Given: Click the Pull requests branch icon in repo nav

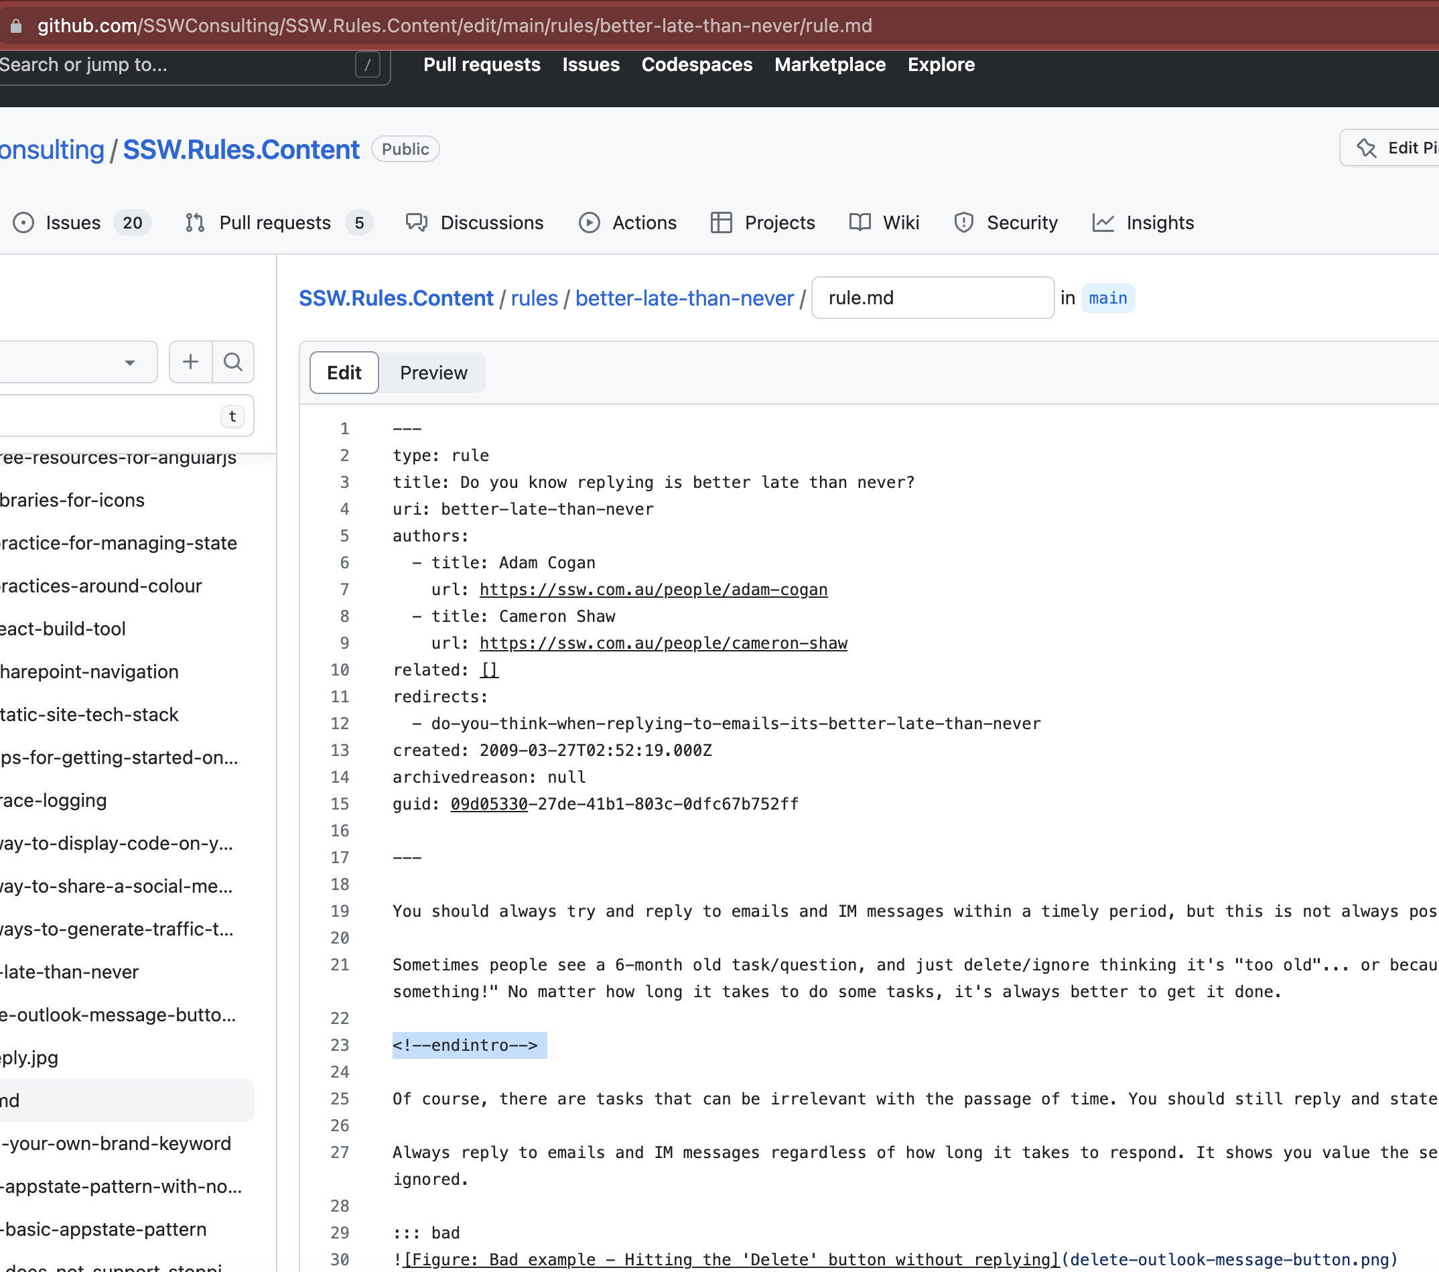Looking at the screenshot, I should point(195,222).
